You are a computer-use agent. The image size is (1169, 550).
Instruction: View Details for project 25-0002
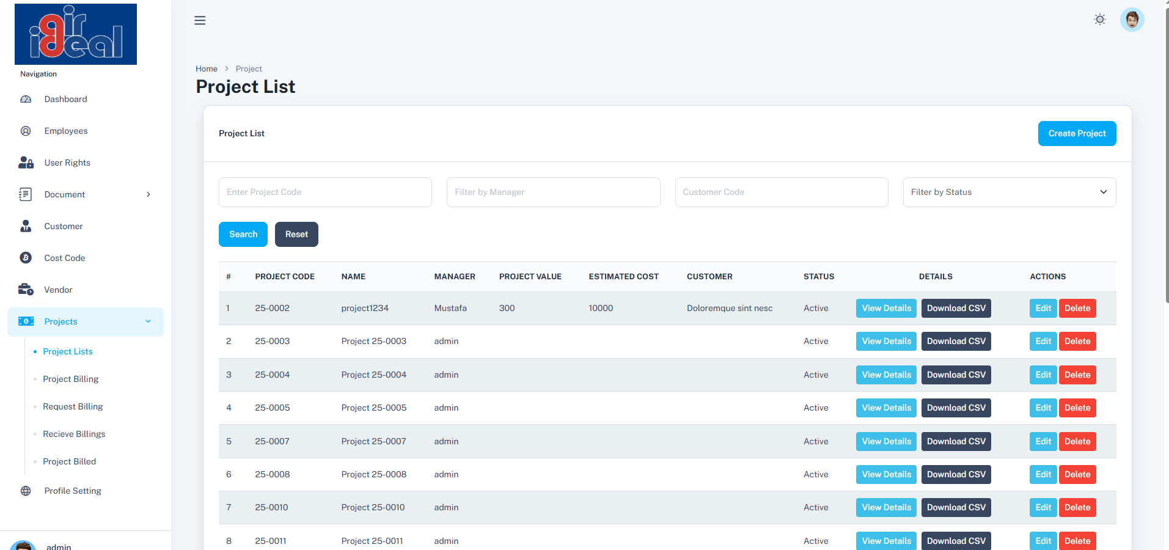click(886, 308)
